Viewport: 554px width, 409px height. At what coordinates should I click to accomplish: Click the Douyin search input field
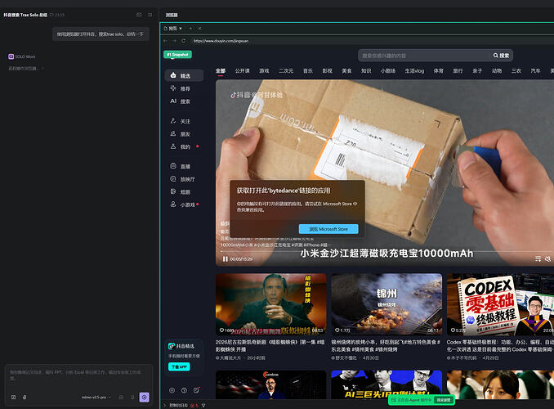425,56
